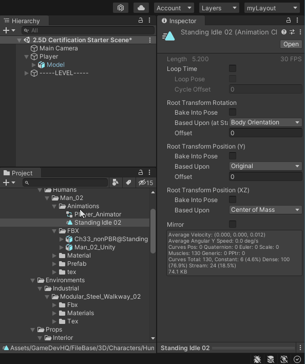
Task: Collapse the Player object
Action: point(26,57)
